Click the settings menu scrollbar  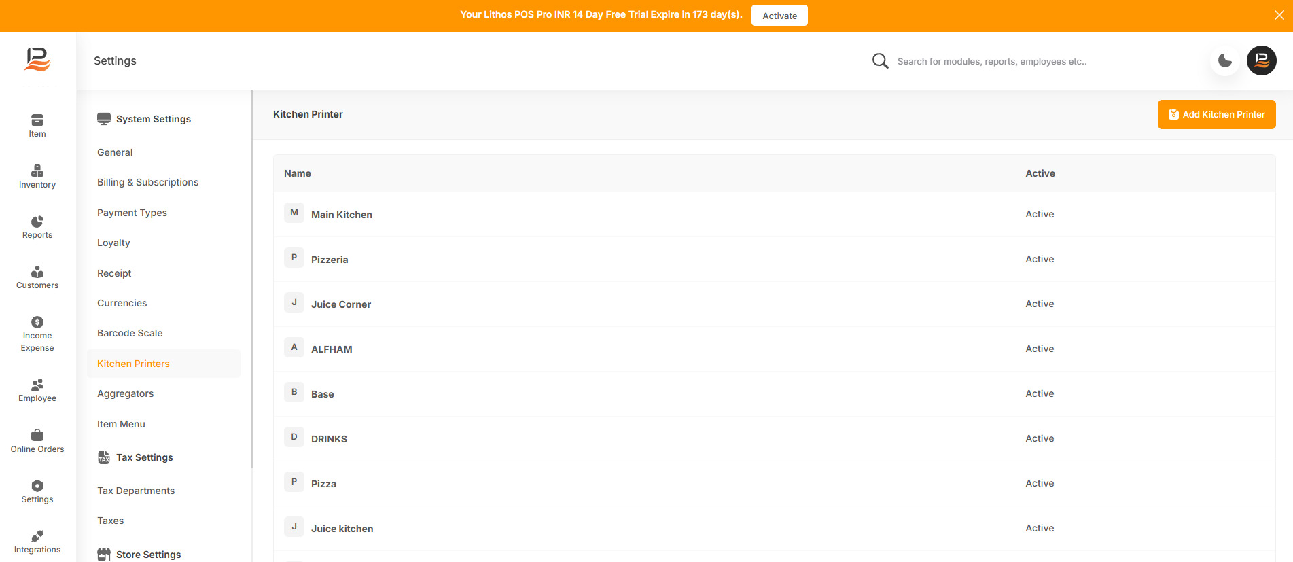(x=251, y=279)
